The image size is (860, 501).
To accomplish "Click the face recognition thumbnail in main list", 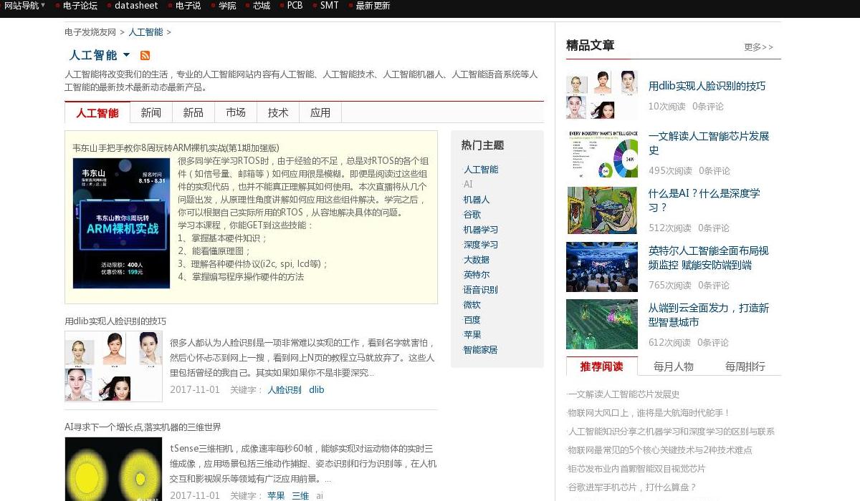I will (113, 366).
